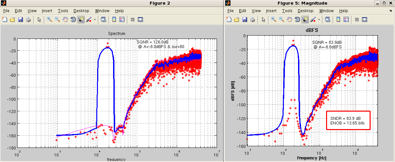Open the Window menu in Figure 2

[102, 11]
